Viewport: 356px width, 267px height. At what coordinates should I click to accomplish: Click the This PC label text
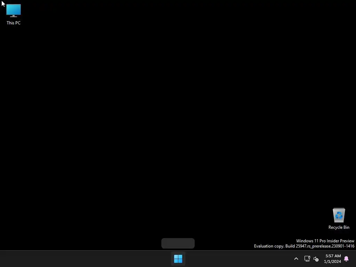14,23
